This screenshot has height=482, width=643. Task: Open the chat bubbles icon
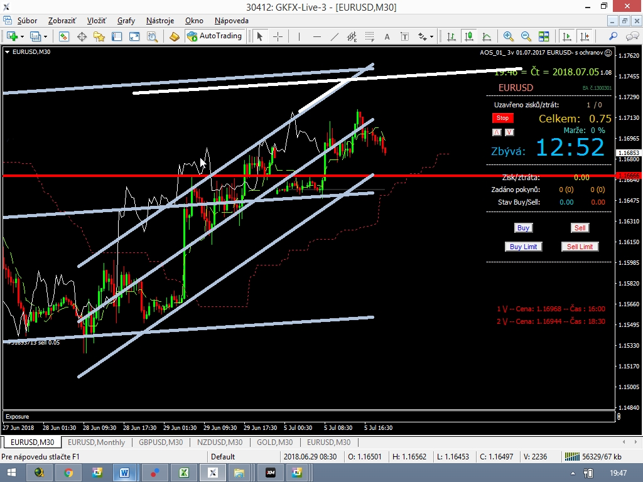click(632, 36)
